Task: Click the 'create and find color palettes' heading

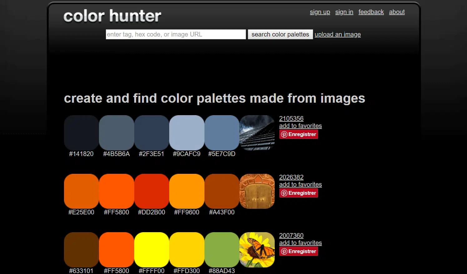Action: point(214,98)
